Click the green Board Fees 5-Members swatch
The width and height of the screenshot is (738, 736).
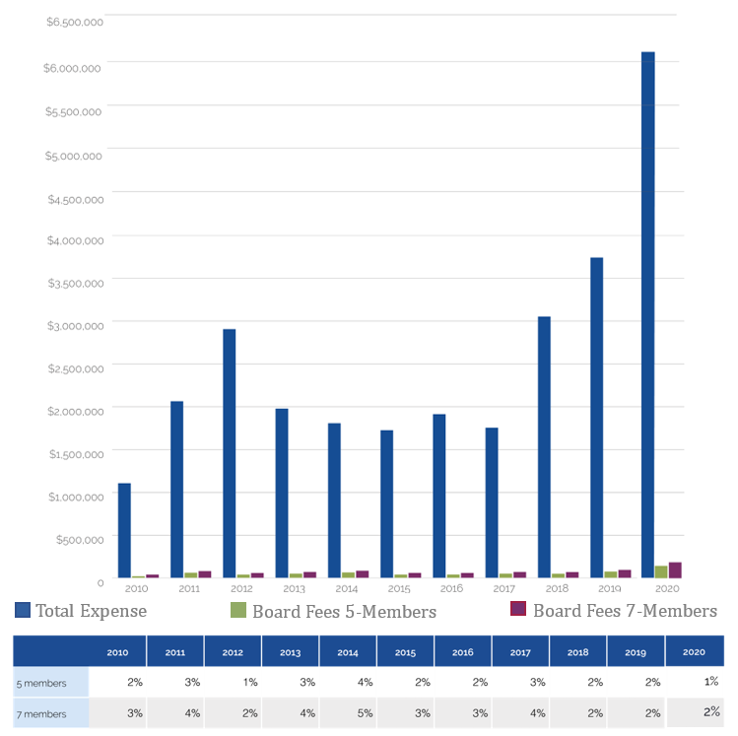237,611
